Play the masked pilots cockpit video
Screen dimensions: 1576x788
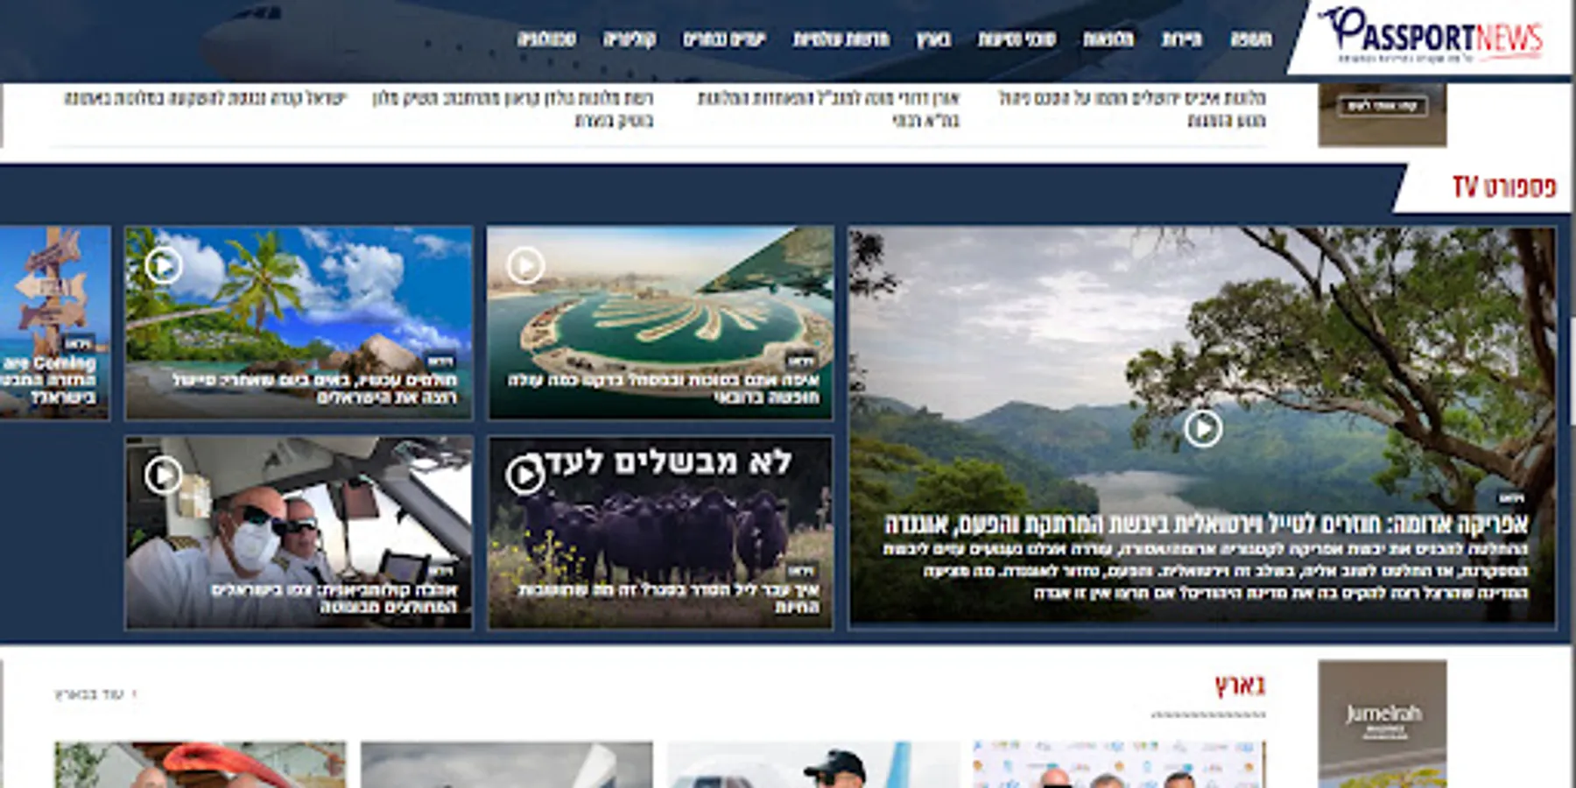pyautogui.click(x=164, y=475)
